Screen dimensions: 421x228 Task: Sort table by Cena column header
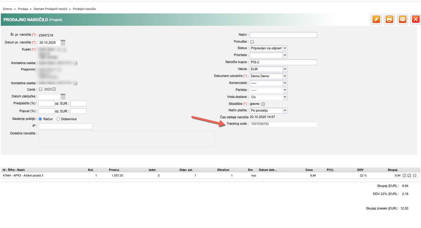pyautogui.click(x=309, y=170)
